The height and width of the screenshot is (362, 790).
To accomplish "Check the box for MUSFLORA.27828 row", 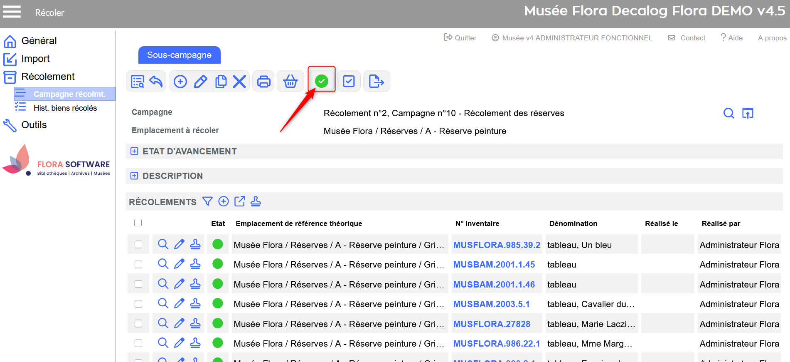I will coord(138,324).
